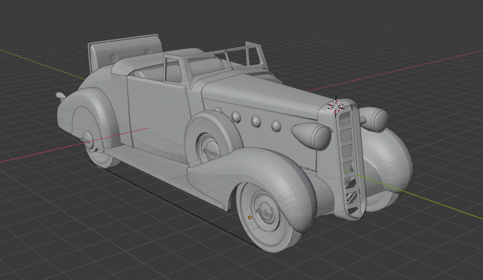Click the 3D cursor crosshair at the hood
The image size is (483, 280).
click(336, 106)
